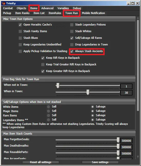
Task: Set Rare Items to Salvage
Action: coord(93,115)
